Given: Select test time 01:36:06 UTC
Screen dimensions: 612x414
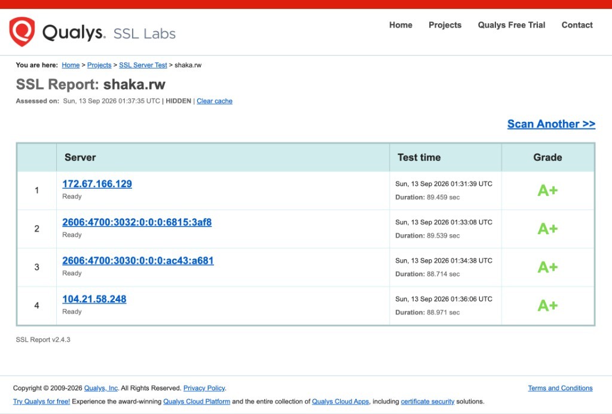Looking at the screenshot, I should tap(444, 299).
